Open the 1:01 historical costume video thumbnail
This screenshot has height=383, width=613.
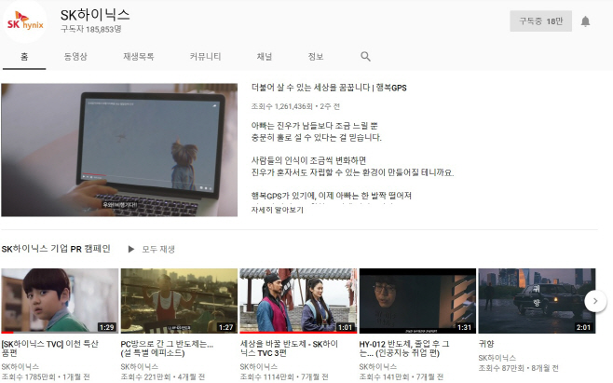pos(298,301)
